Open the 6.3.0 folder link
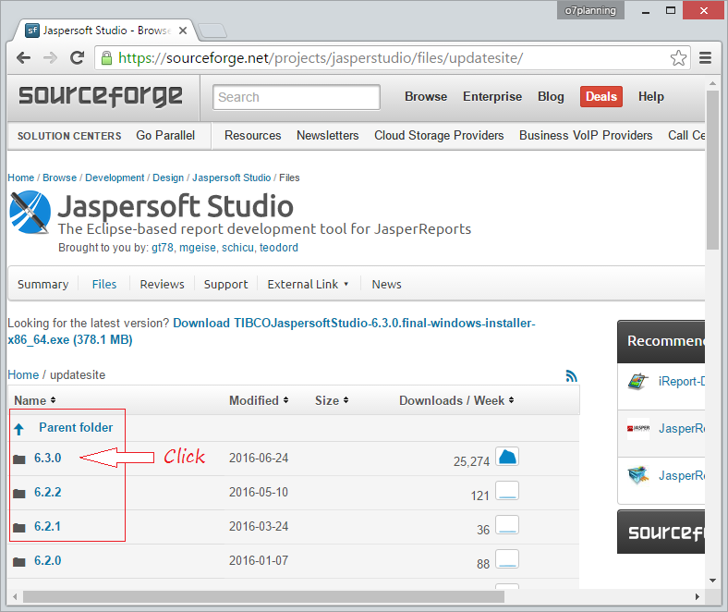This screenshot has height=612, width=728. point(47,458)
